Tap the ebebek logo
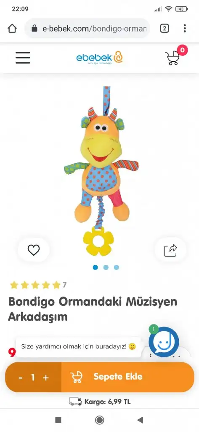This screenshot has width=199, height=432. [99, 57]
